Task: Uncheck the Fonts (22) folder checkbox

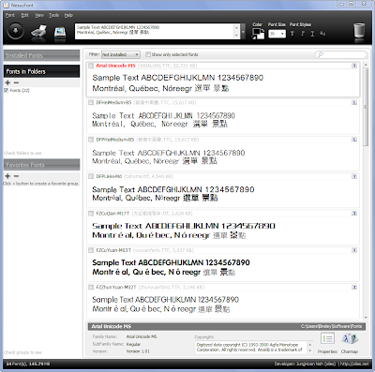Action: point(7,91)
